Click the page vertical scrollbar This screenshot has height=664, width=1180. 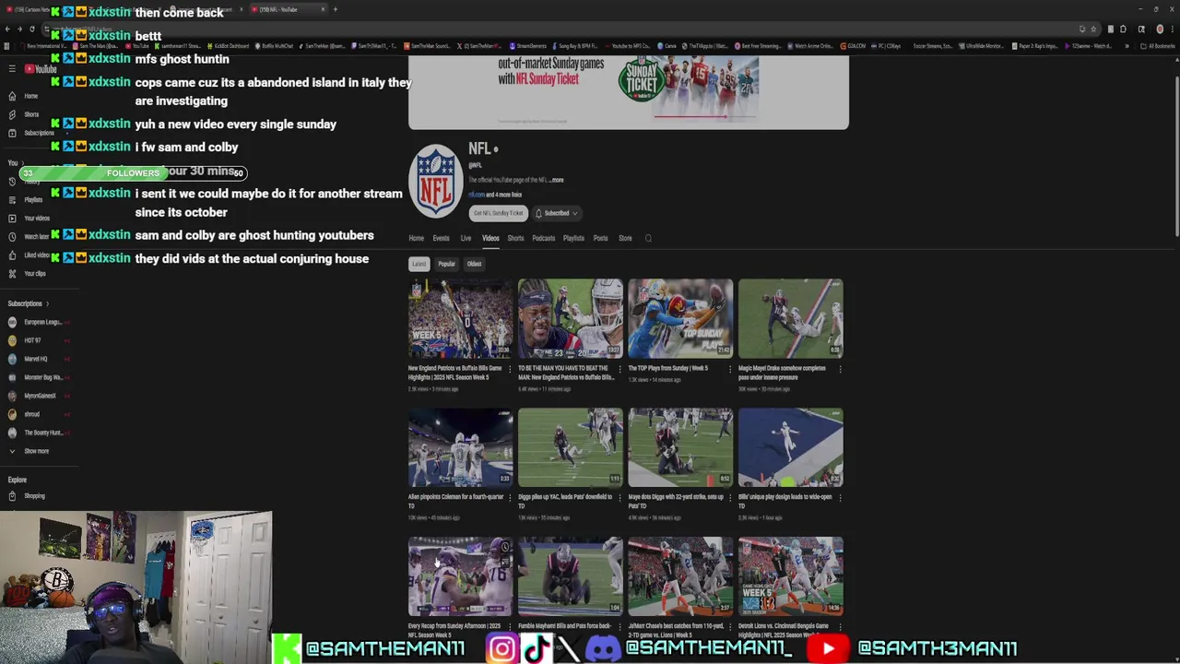[1176, 157]
